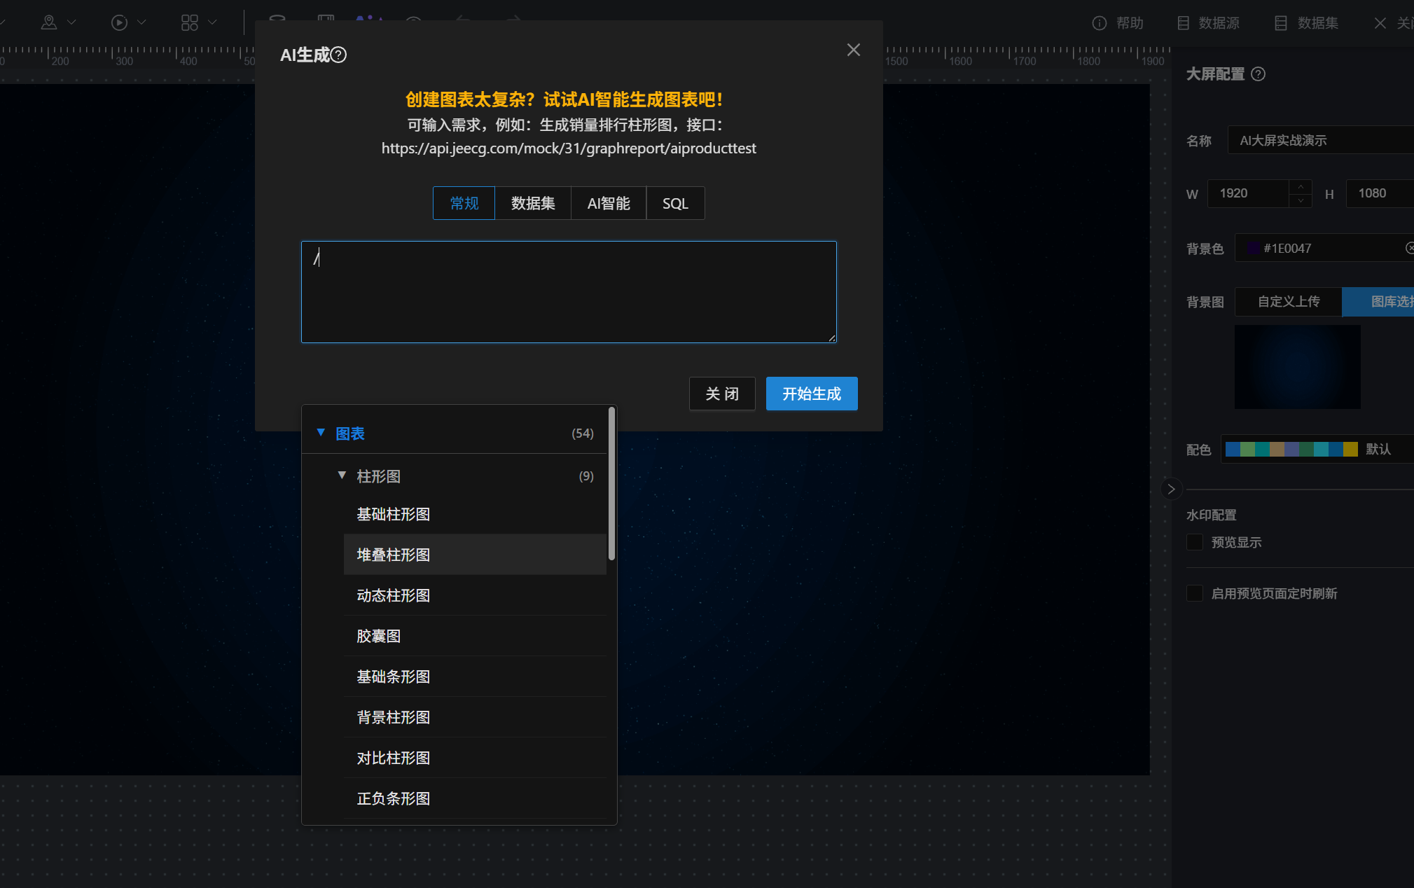Collapse the right panel arrow handle

(1170, 489)
